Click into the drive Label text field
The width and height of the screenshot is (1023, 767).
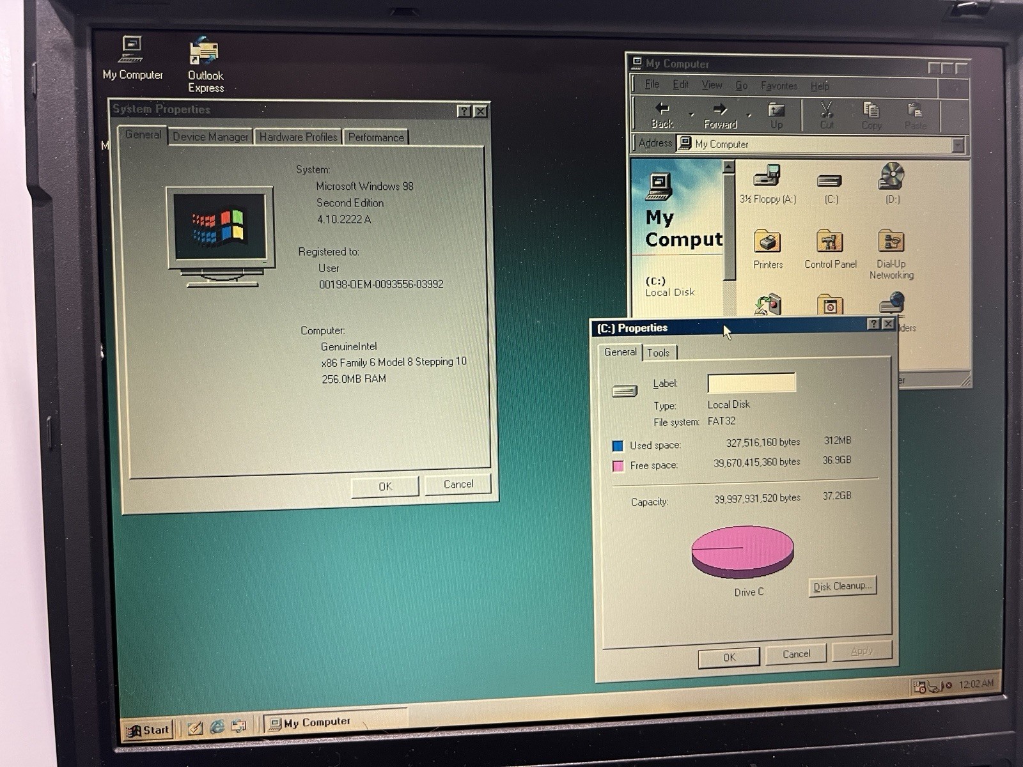(x=751, y=383)
